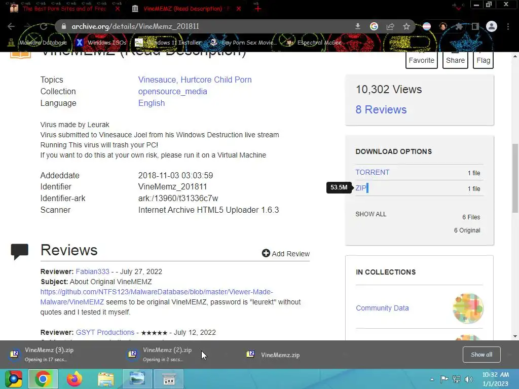Click the 6 Files count

[471, 217]
